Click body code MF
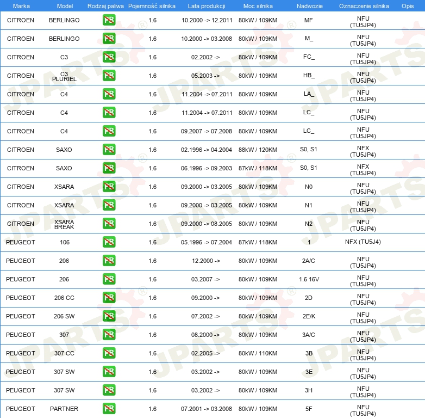The height and width of the screenshot is (418, 425). [x=309, y=20]
